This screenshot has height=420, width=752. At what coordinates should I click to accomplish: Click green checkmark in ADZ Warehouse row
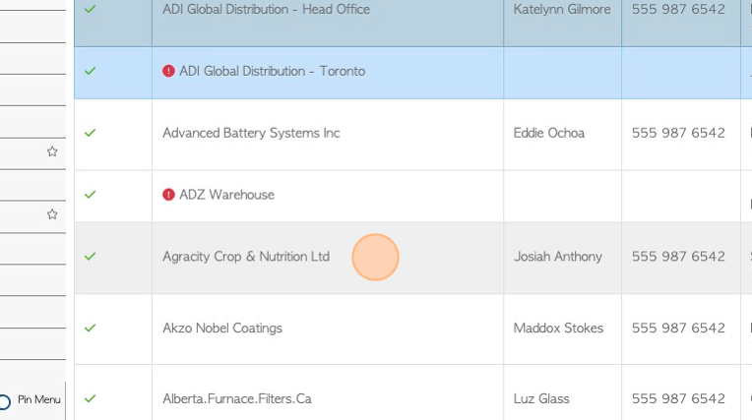pyautogui.click(x=91, y=195)
